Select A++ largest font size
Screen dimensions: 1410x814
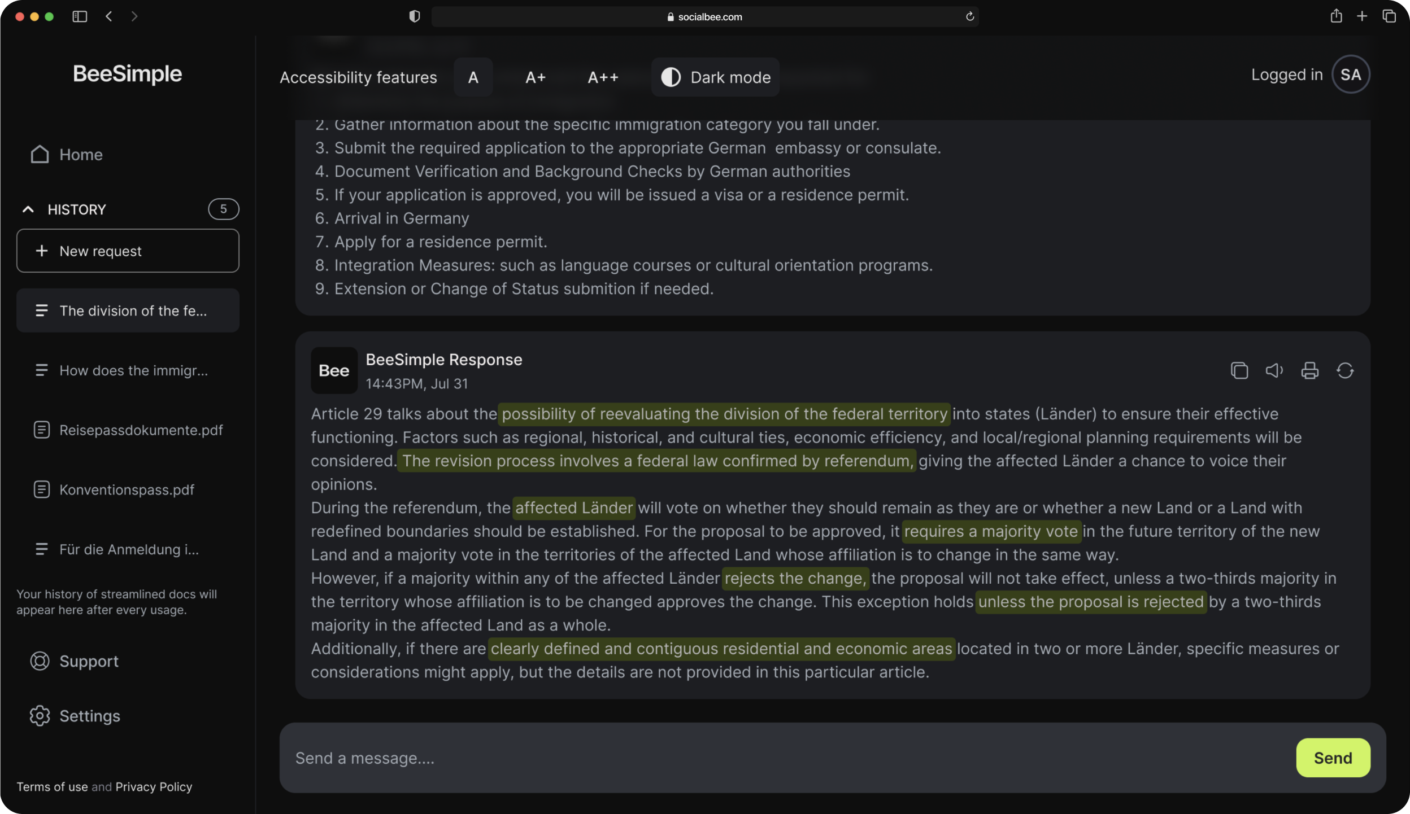click(603, 77)
